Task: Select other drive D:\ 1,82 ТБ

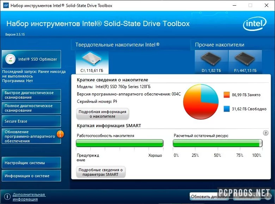Action: click(x=211, y=62)
